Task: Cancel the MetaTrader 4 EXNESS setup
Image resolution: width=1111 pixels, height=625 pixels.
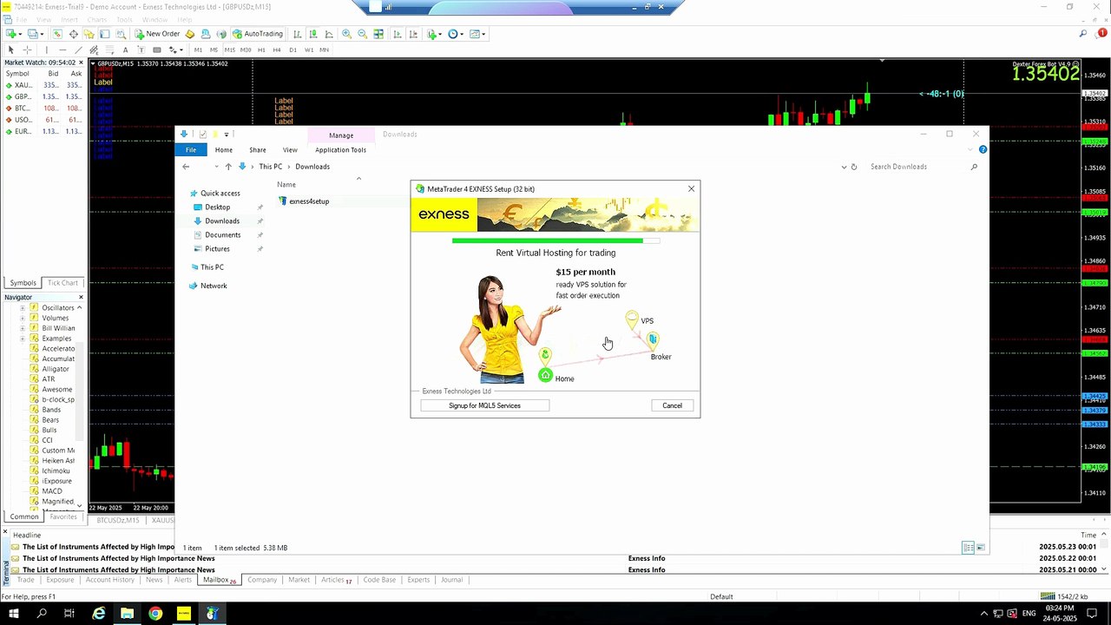Action: click(672, 405)
